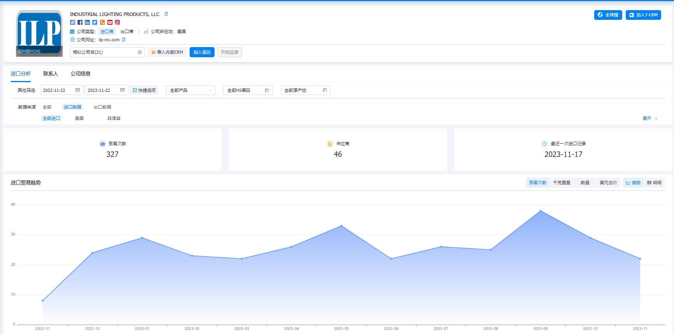Switch to 趋势 trend chart view
Image resolution: width=674 pixels, height=334 pixels.
click(633, 183)
